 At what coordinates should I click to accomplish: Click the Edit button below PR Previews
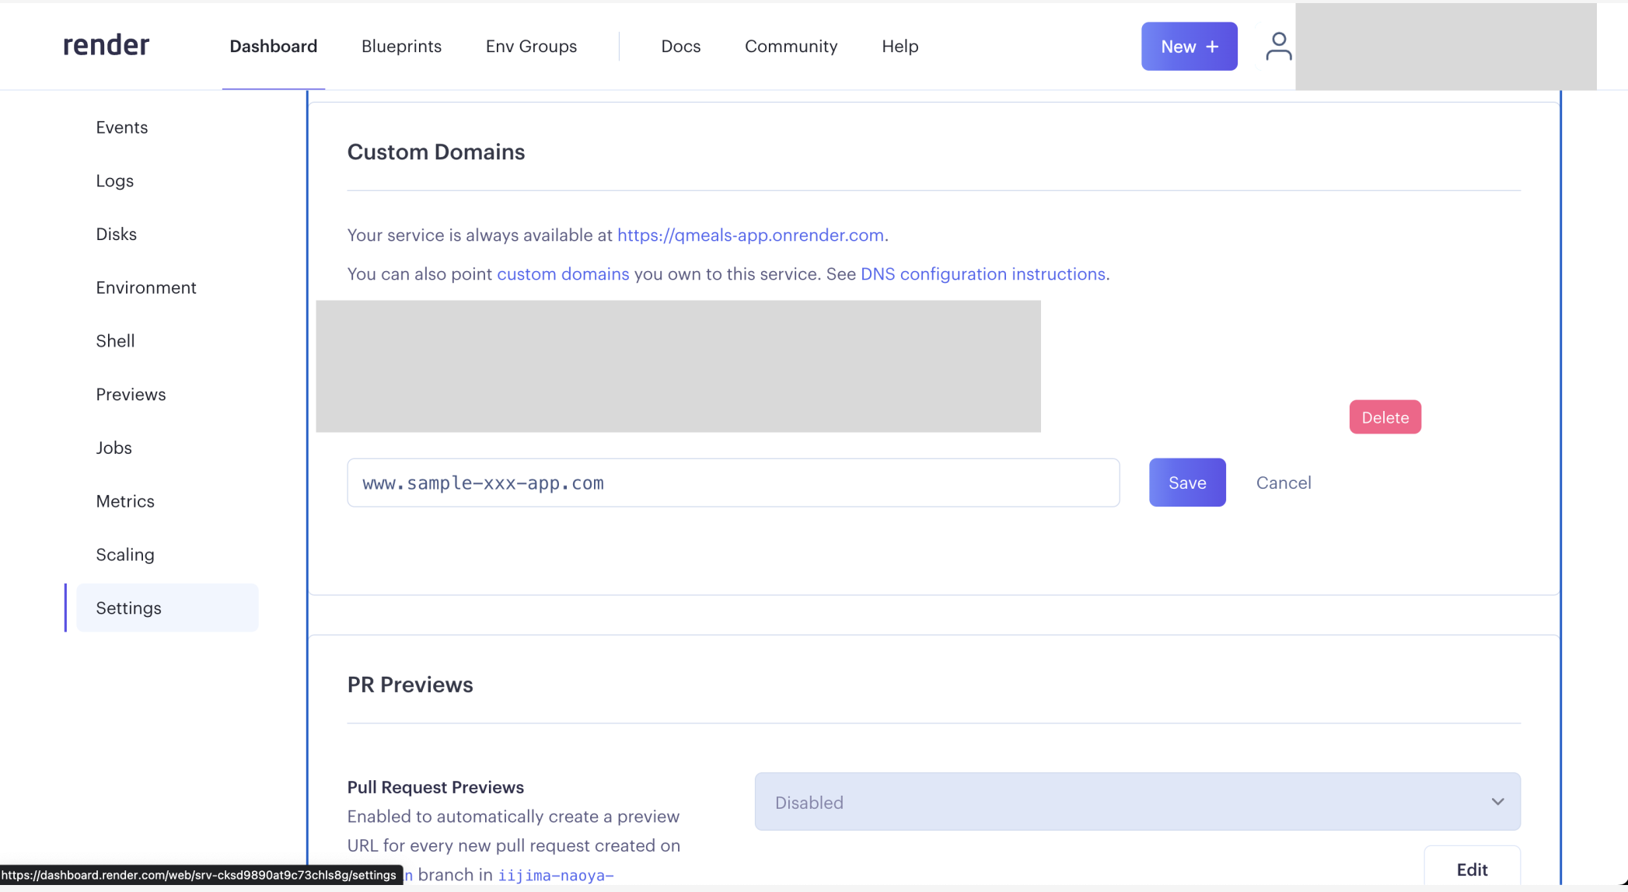pyautogui.click(x=1471, y=869)
